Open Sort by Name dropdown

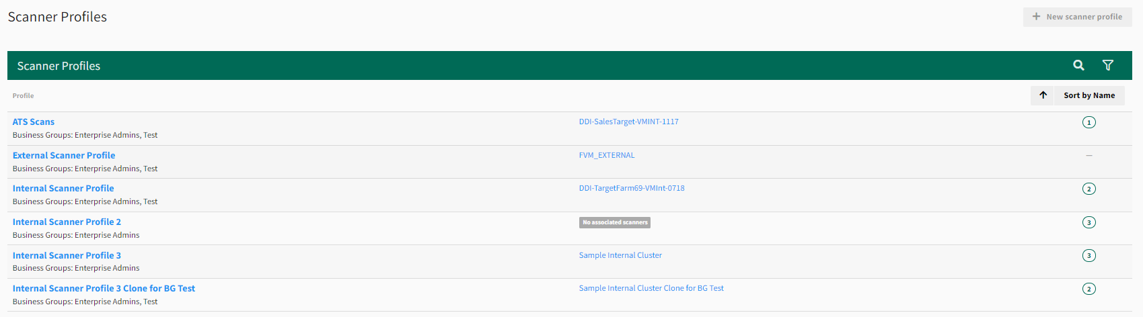tap(1089, 95)
